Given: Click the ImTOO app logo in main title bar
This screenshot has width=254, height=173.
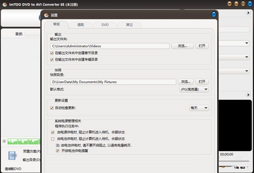Looking at the screenshot, I should click(5, 4).
